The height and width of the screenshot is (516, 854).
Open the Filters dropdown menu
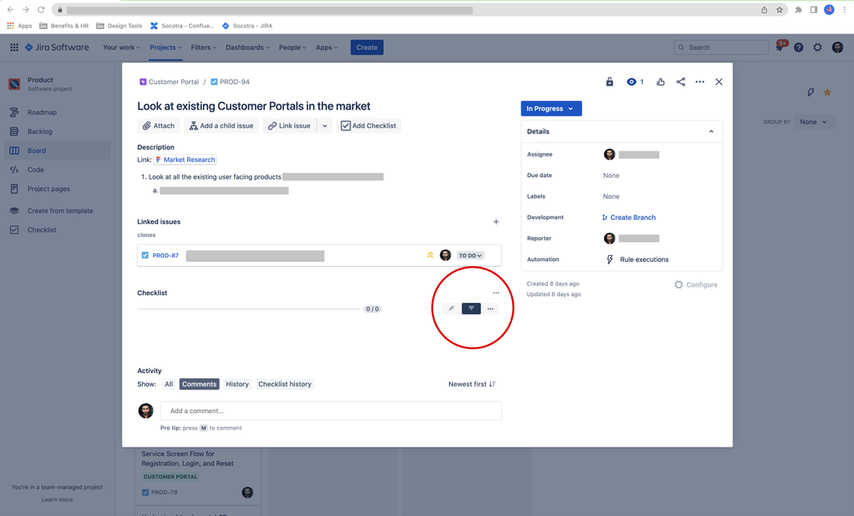[203, 47]
